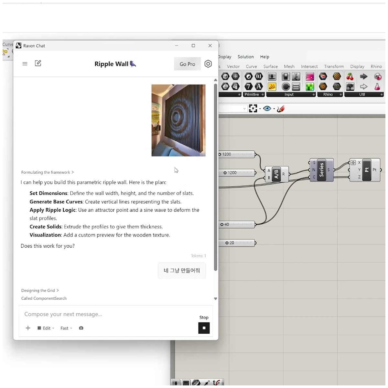Open the Fast model dropdown

(x=66, y=328)
